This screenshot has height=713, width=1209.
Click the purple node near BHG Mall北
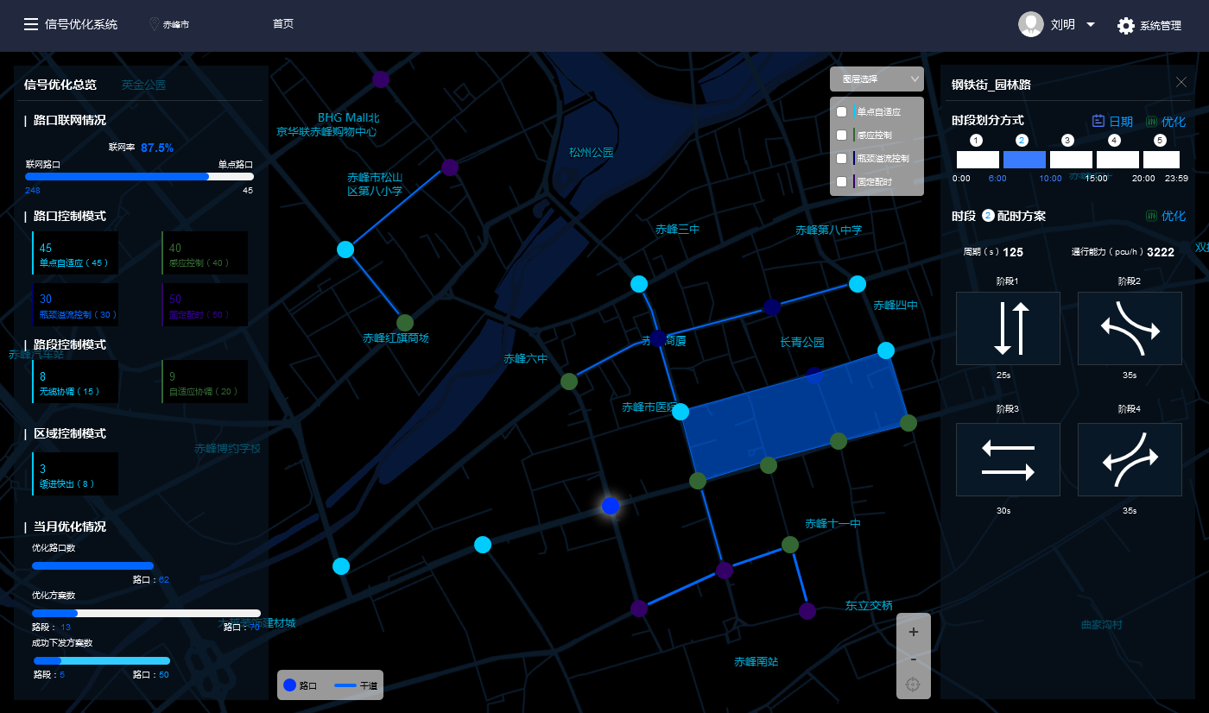click(381, 79)
